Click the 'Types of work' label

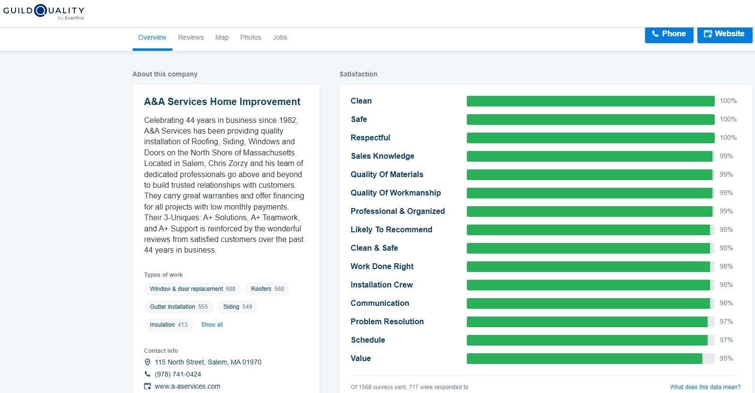(x=163, y=275)
